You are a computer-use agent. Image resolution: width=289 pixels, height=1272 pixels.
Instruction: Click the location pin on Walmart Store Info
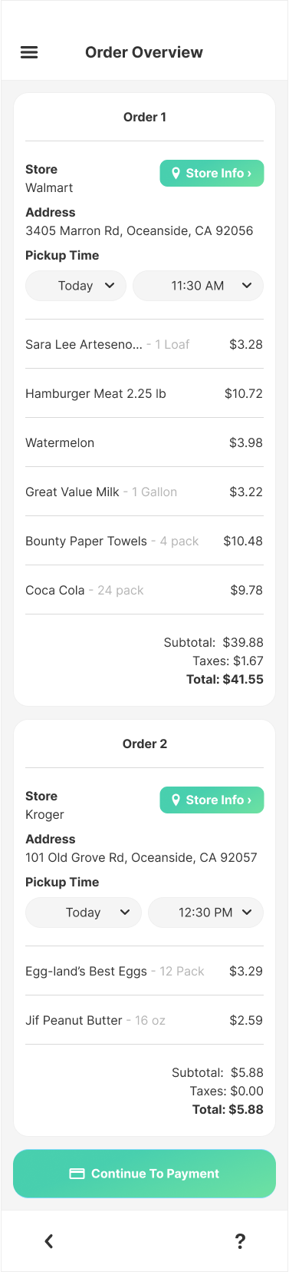[176, 174]
